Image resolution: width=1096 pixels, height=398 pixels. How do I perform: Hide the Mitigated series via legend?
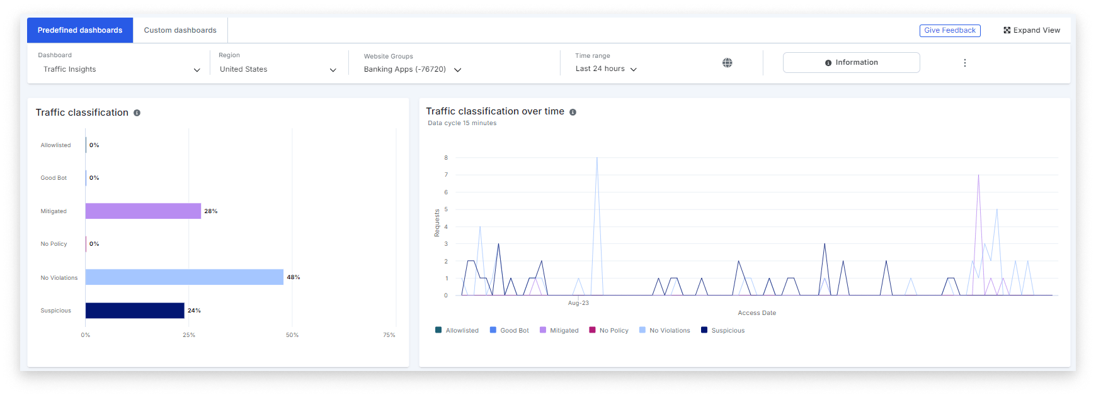559,330
